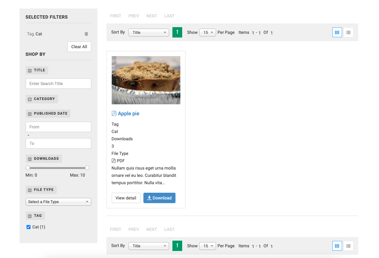
Task: Switch to list view in top toolbar
Action: click(x=348, y=32)
